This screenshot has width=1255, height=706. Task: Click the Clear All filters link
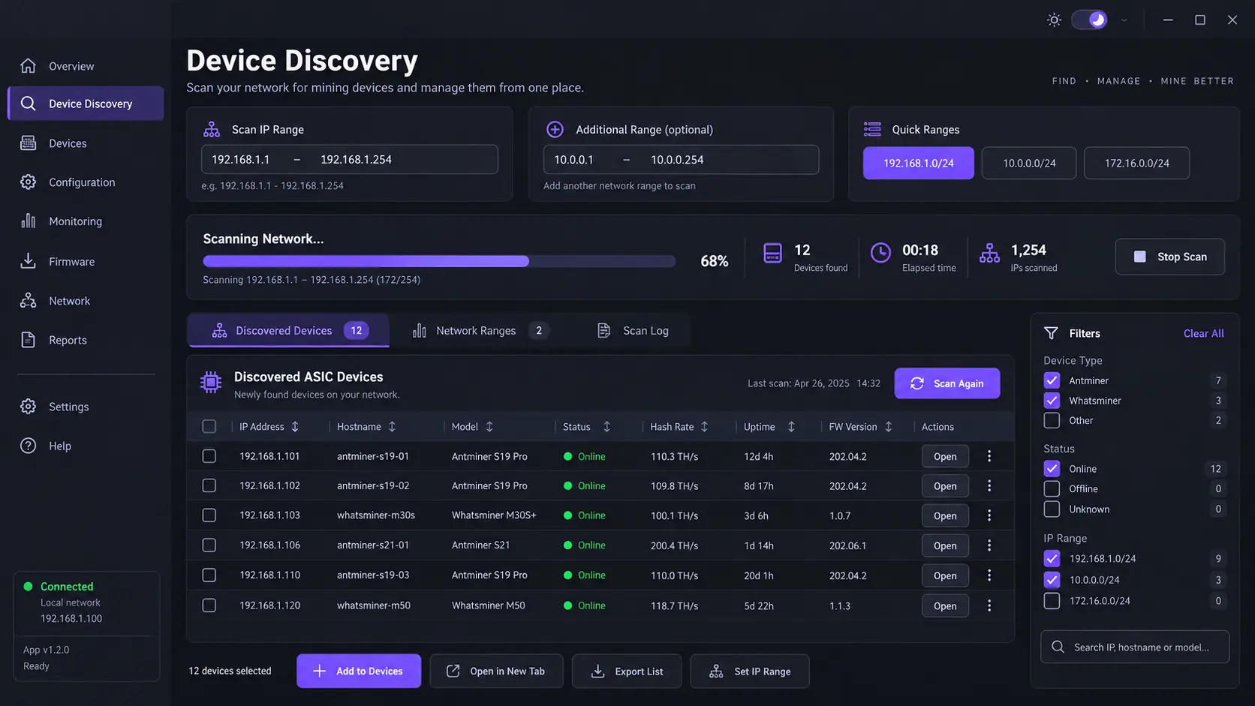click(1203, 333)
